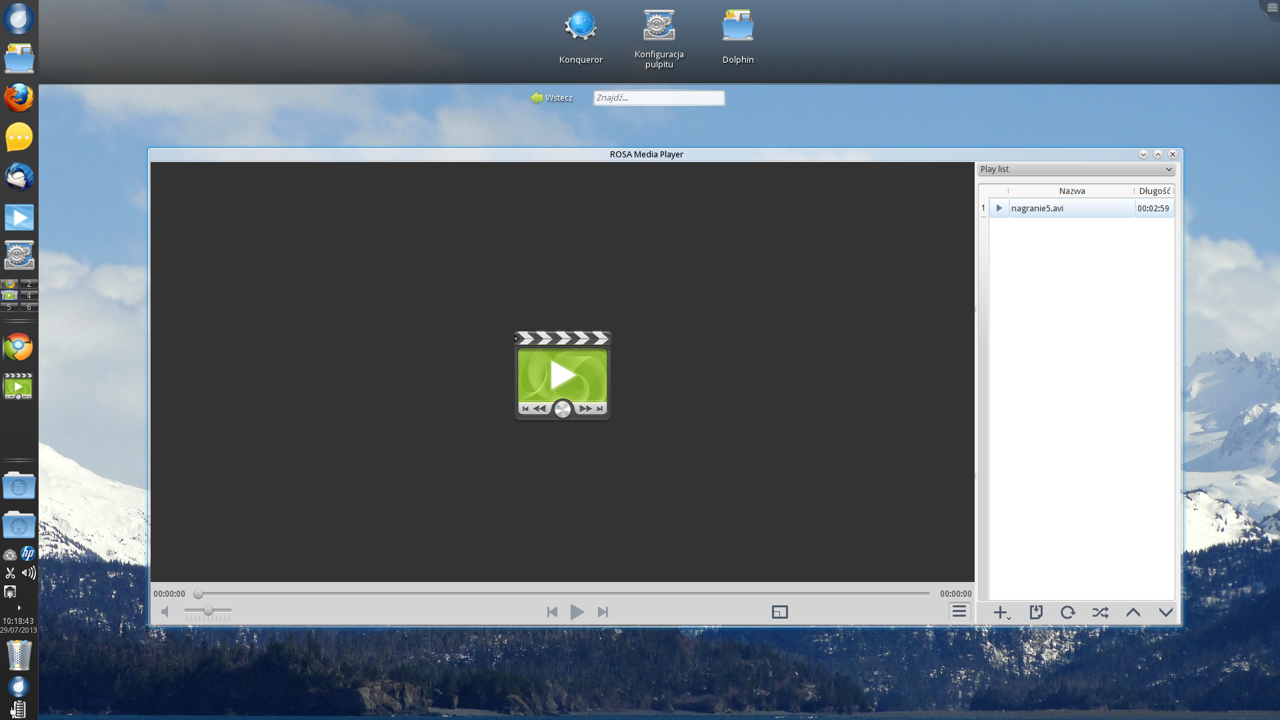Click the Znajdź search field
Viewport: 1280px width, 720px height.
[658, 98]
